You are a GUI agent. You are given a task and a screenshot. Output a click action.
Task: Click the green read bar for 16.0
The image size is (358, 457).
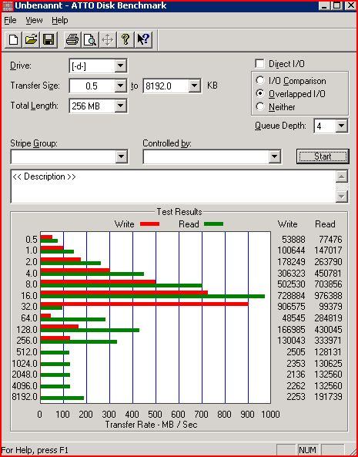(x=152, y=297)
